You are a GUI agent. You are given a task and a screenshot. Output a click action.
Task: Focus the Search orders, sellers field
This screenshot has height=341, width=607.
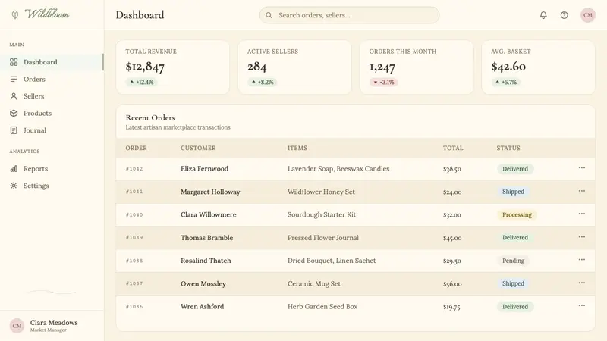click(349, 15)
